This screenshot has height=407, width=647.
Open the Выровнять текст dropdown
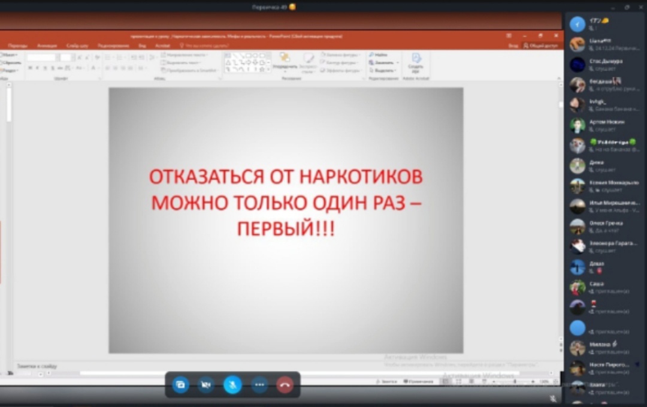(181, 62)
